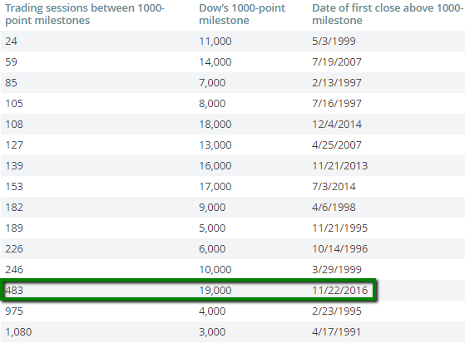Select the 19,000 milestone cell
465x343 pixels.
point(215,290)
